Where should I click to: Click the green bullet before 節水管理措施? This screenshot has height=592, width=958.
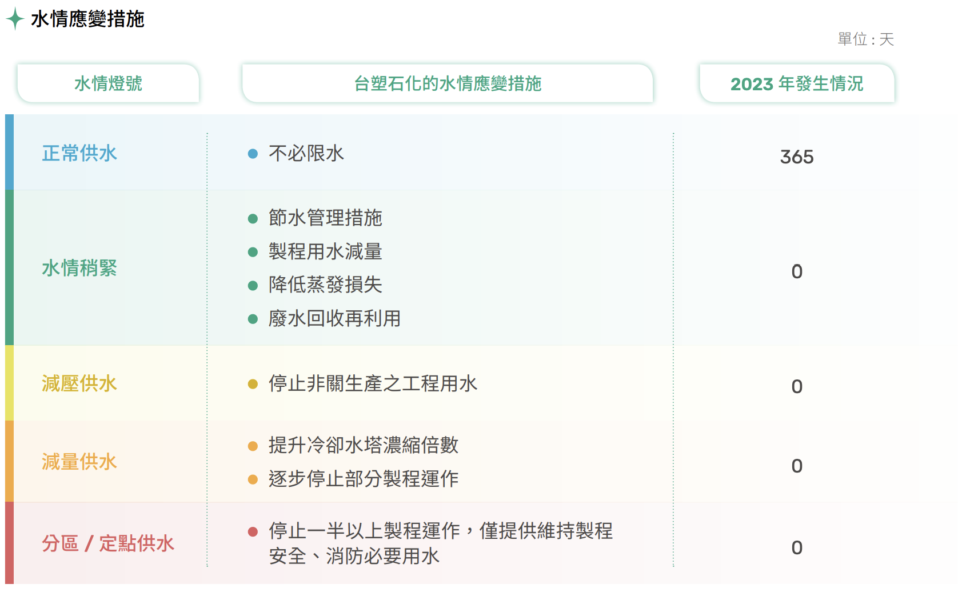pos(253,218)
